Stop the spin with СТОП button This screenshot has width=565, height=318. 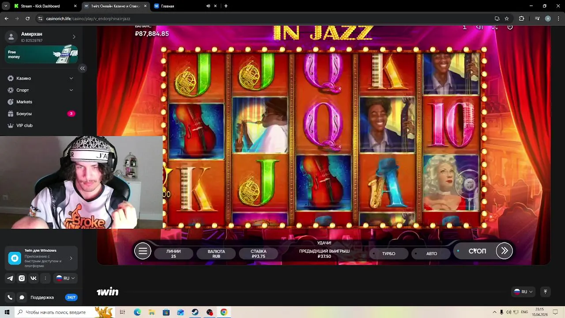point(477,251)
